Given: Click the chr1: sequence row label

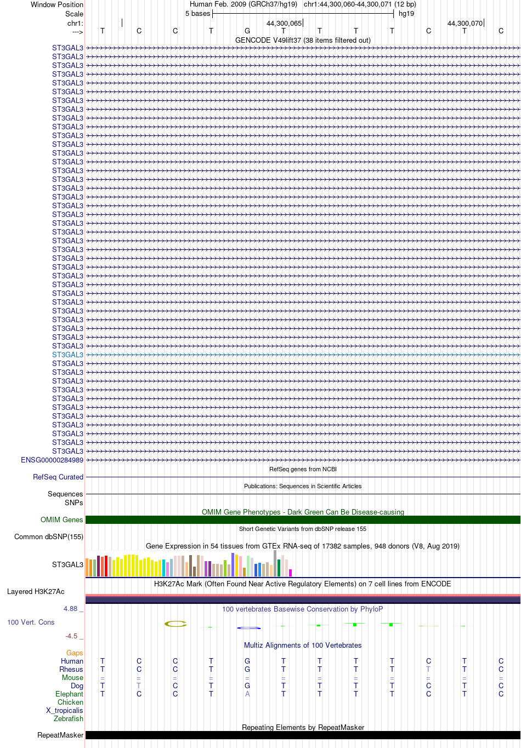Looking at the screenshot, I should click(75, 24).
